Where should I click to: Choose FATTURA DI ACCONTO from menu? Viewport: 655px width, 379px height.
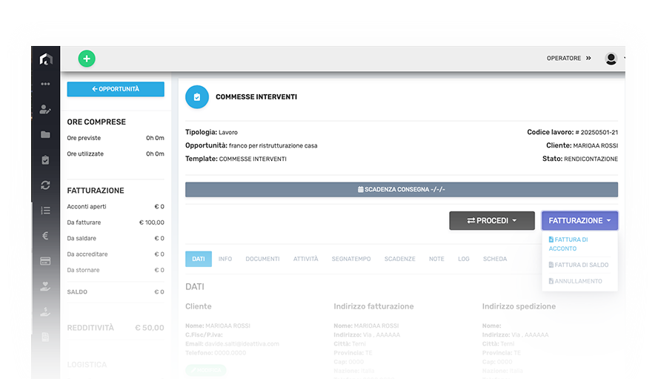click(x=579, y=244)
